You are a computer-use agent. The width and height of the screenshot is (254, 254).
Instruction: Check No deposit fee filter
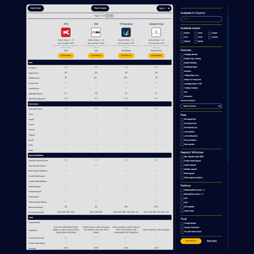click(182, 120)
